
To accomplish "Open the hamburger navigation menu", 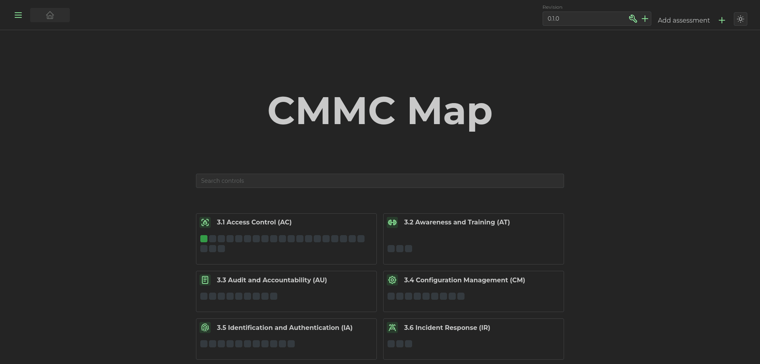I will 18,15.
